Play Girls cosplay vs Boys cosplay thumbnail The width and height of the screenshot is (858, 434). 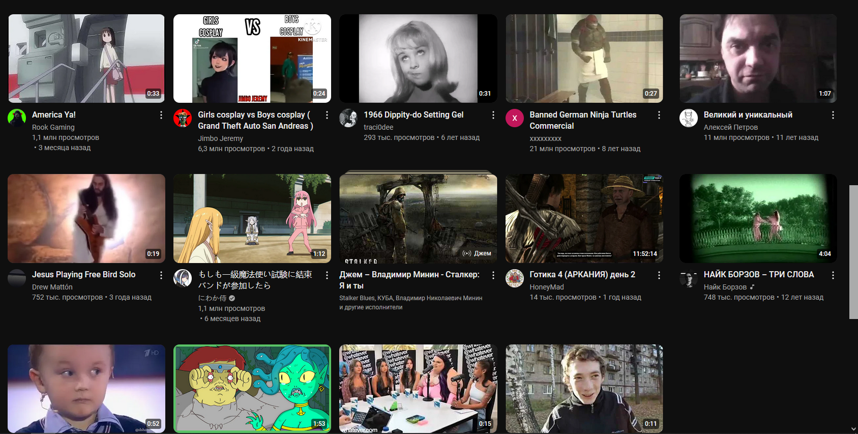pos(252,59)
